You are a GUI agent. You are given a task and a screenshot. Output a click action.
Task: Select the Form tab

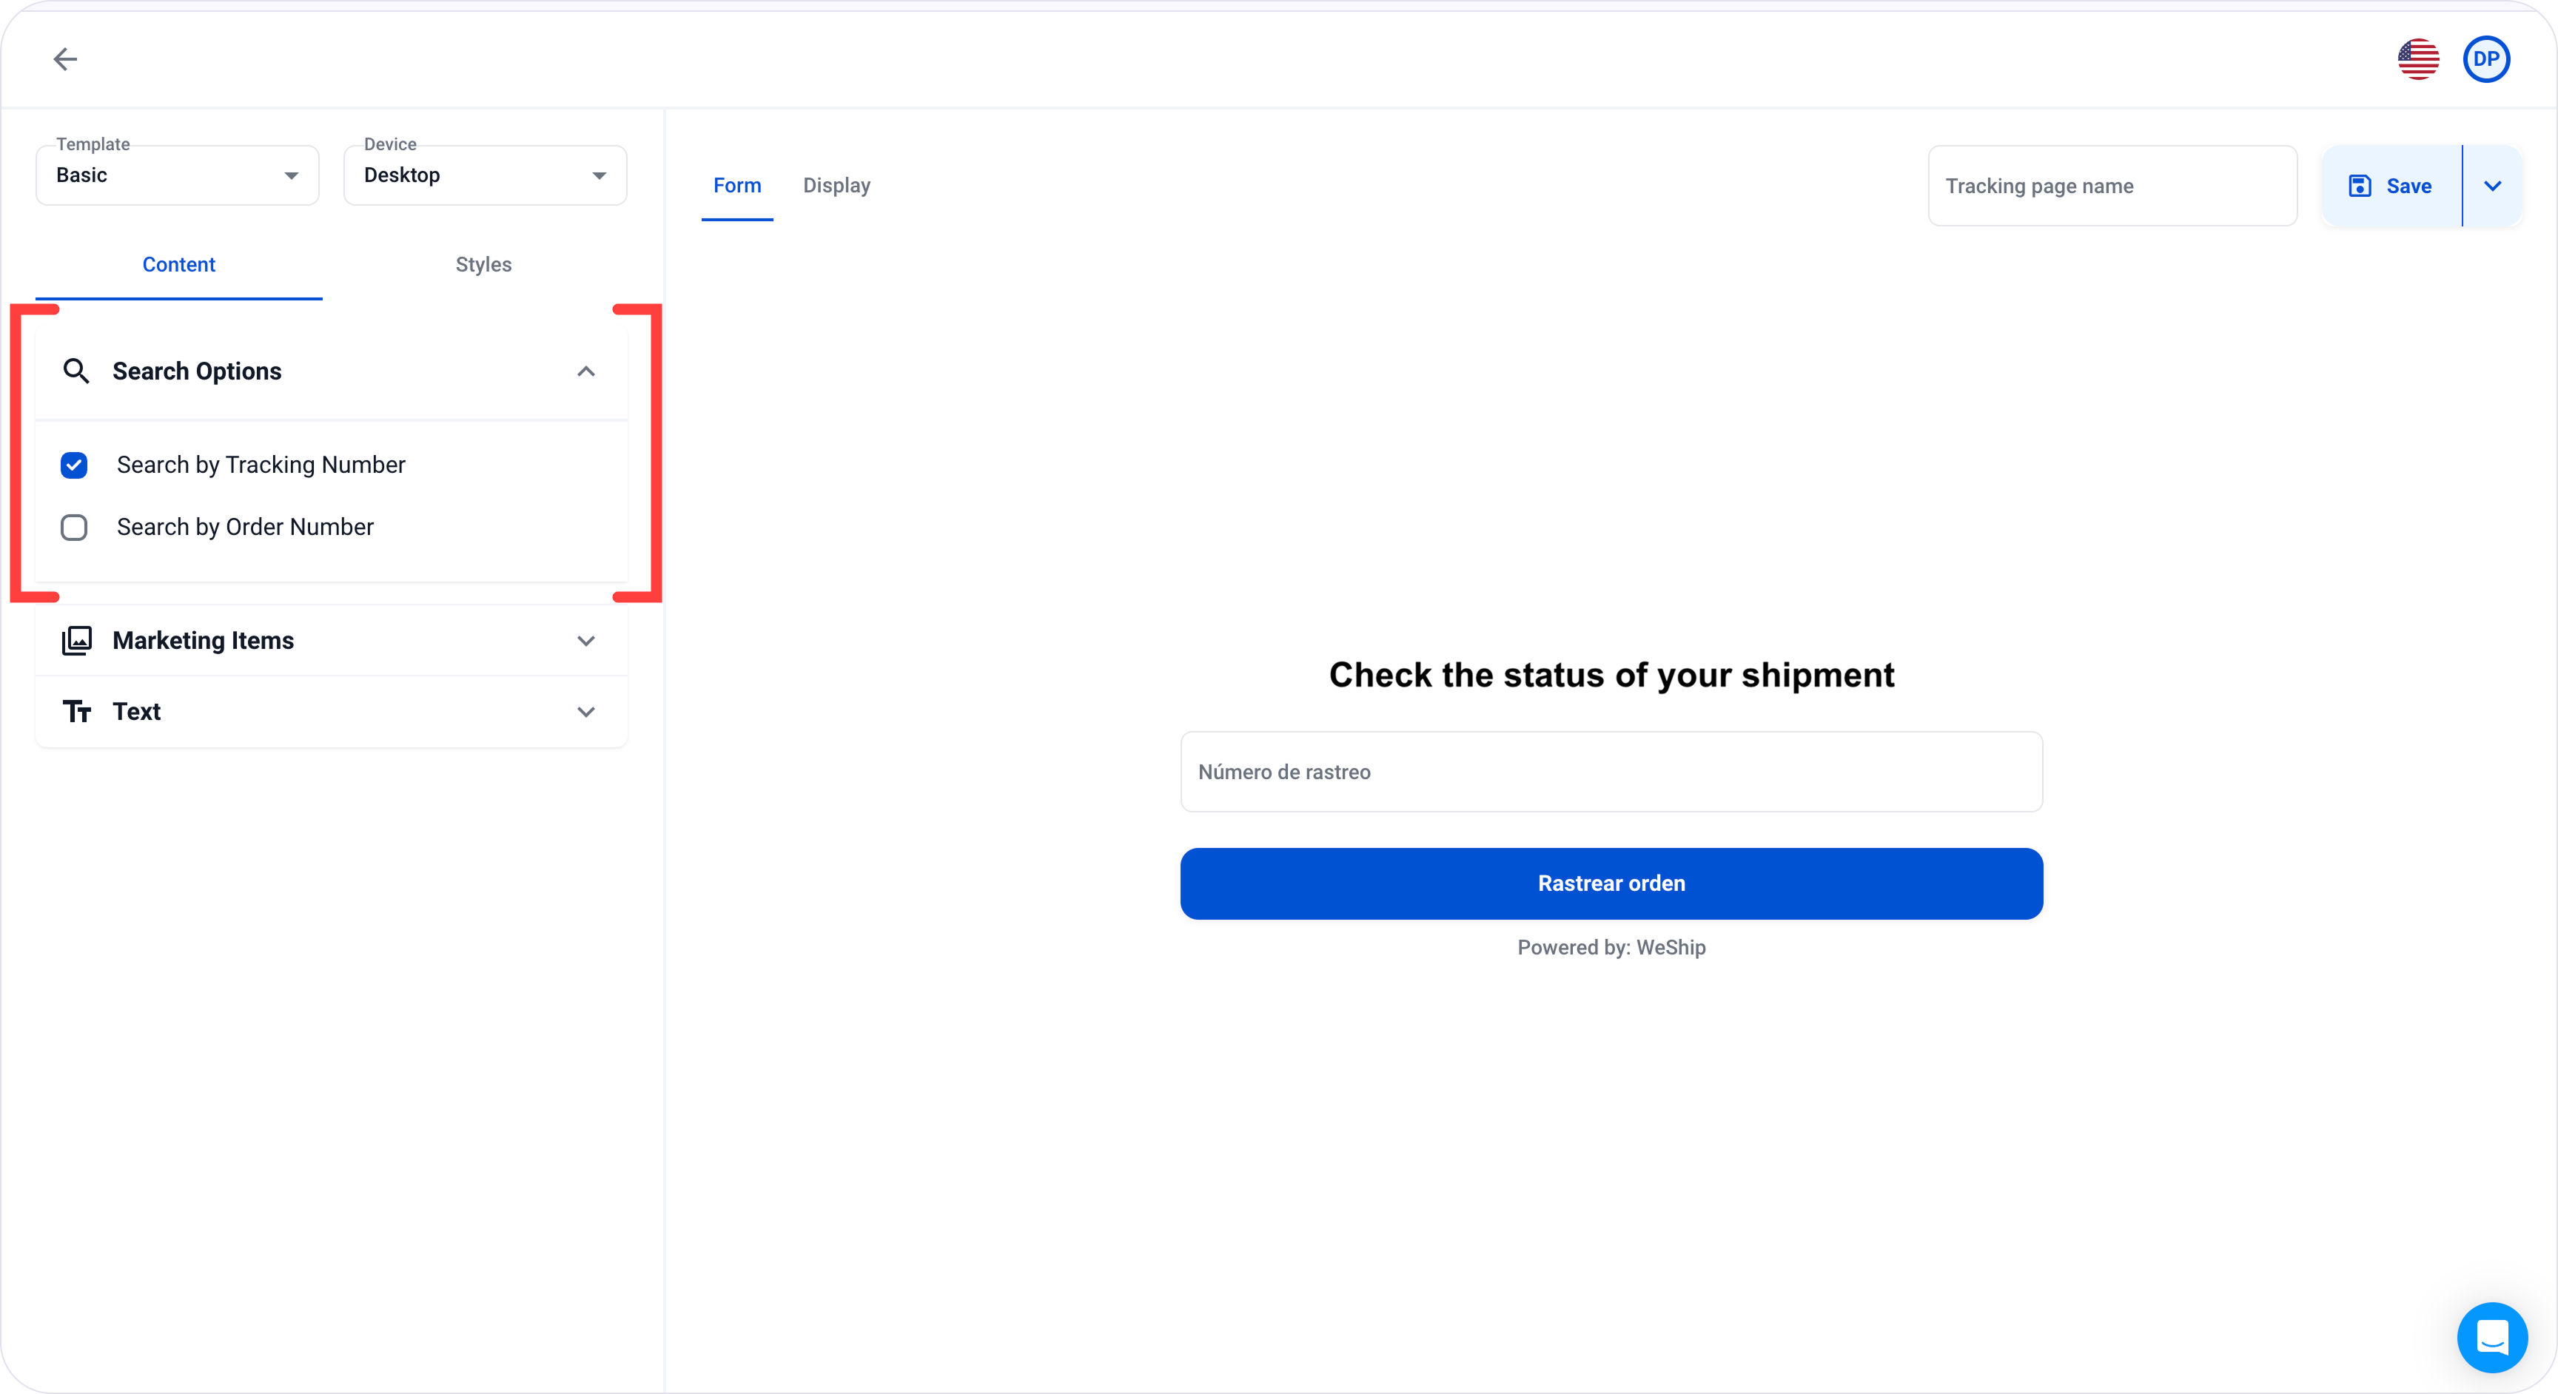(736, 186)
